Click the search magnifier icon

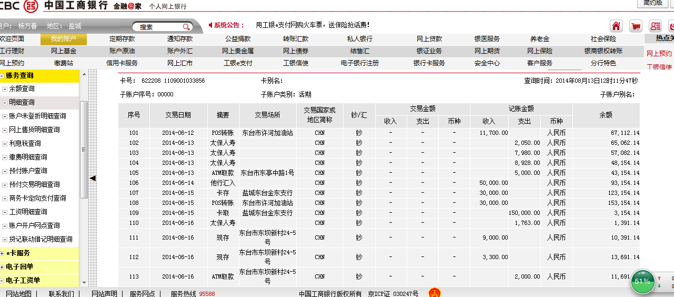186,27
